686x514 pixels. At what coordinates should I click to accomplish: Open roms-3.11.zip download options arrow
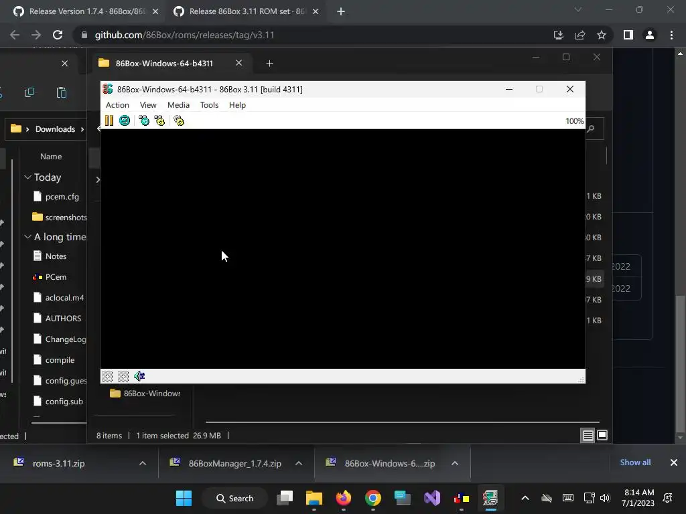(143, 463)
